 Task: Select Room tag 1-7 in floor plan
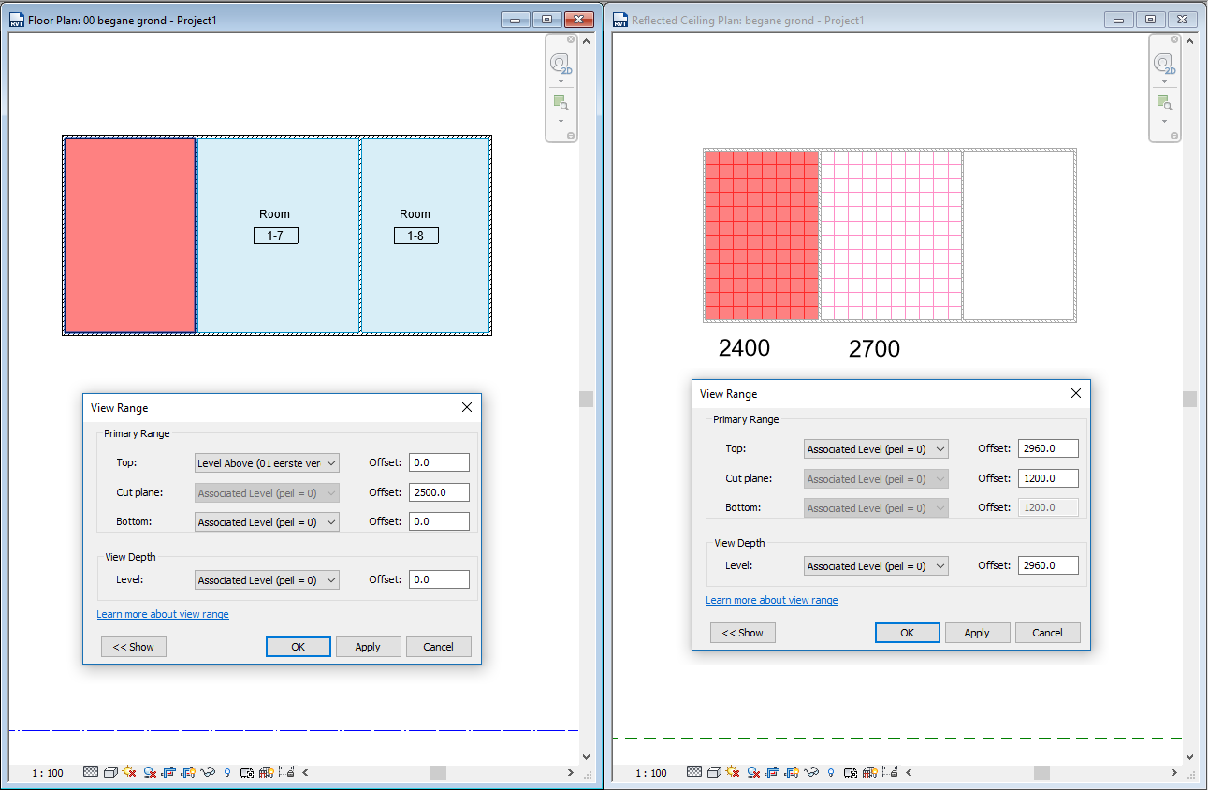(x=276, y=236)
